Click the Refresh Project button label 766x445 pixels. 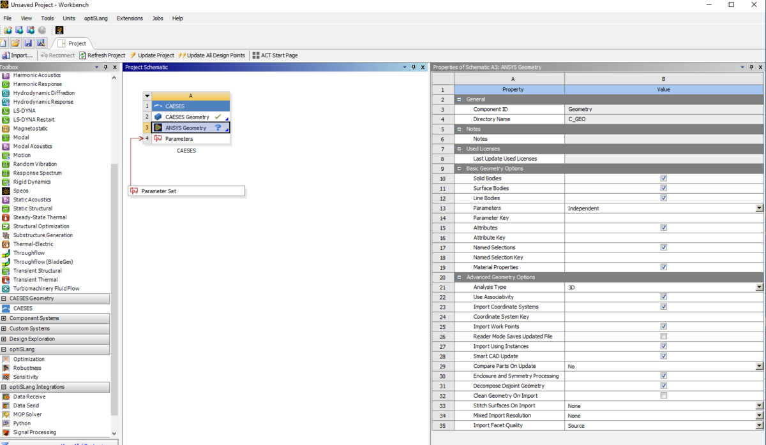point(107,55)
